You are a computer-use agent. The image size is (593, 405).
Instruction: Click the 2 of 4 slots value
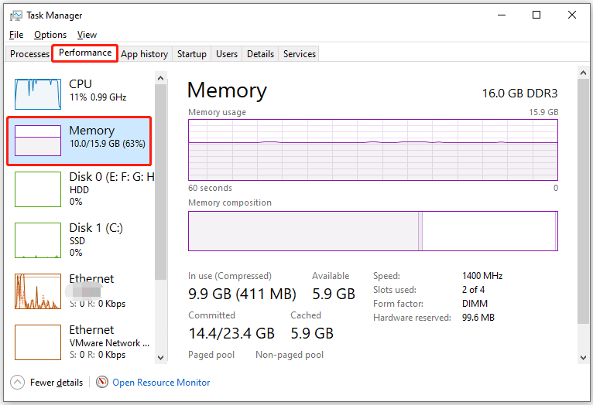[473, 290]
